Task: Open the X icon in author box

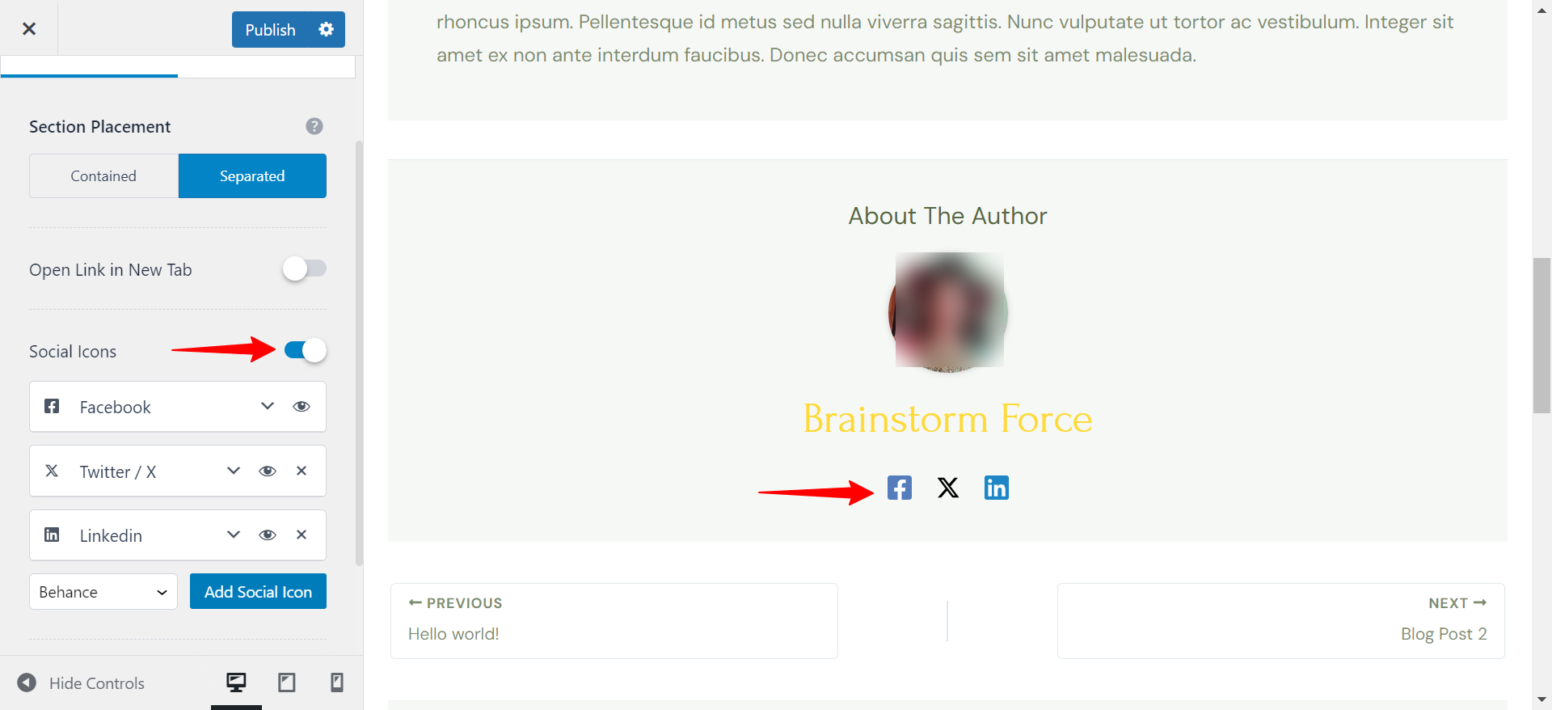Action: pyautogui.click(x=948, y=488)
